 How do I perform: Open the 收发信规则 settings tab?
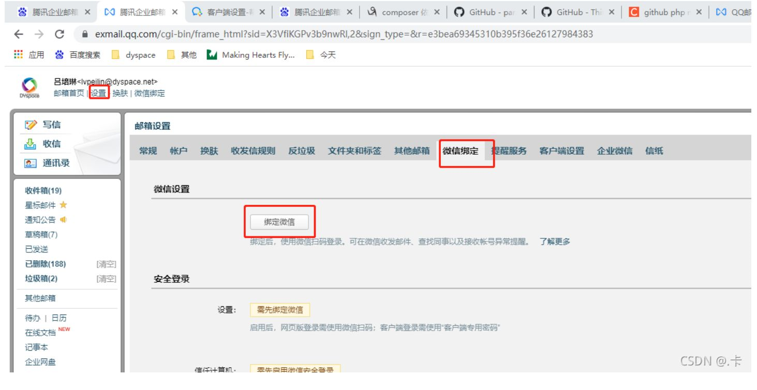point(253,151)
